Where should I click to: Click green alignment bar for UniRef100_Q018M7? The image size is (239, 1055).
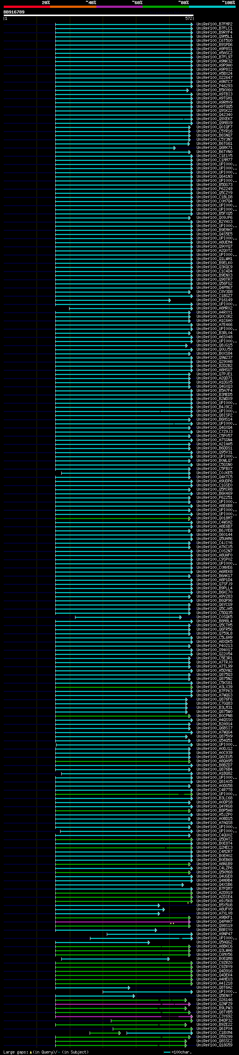point(123,518)
